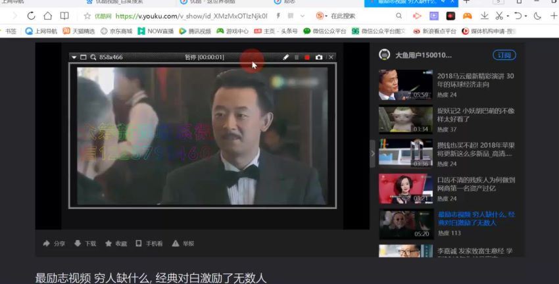Expand the scissors tool dropdown arrow
This screenshot has width=559, height=284.
tap(507, 16)
